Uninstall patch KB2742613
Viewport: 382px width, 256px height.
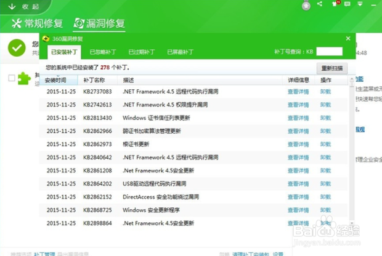coord(325,105)
